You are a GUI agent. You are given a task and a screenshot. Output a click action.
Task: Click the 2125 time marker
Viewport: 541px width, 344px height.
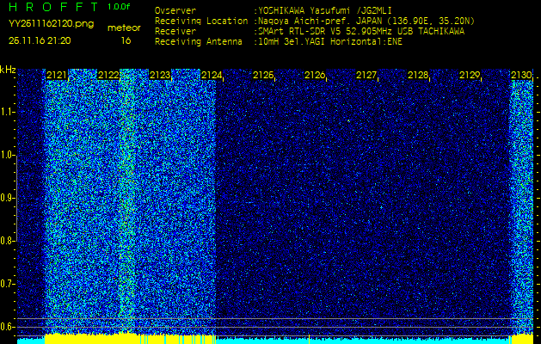point(263,75)
